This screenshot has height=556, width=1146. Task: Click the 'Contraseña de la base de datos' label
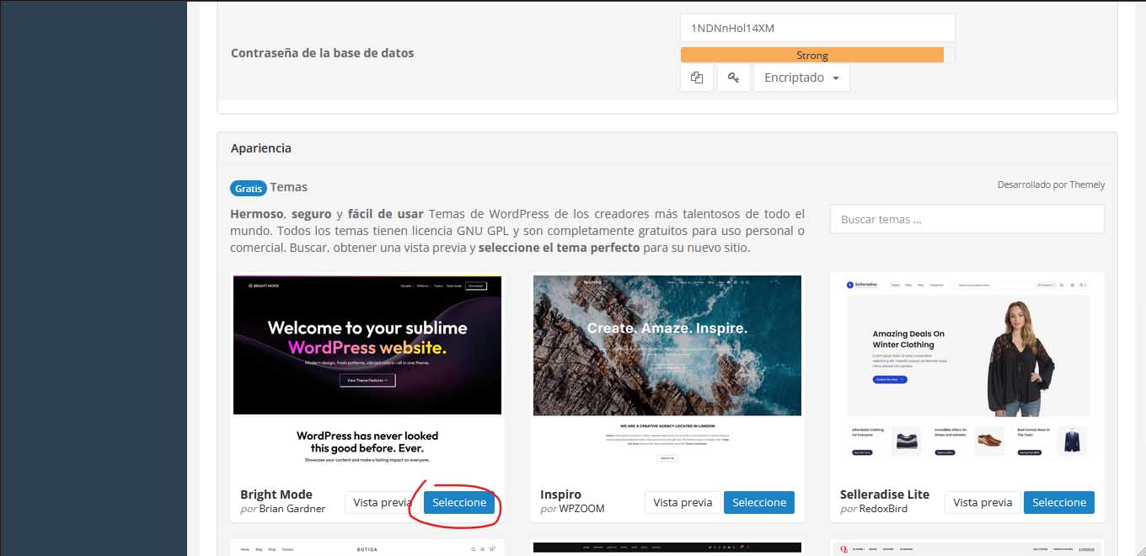pyautogui.click(x=323, y=52)
